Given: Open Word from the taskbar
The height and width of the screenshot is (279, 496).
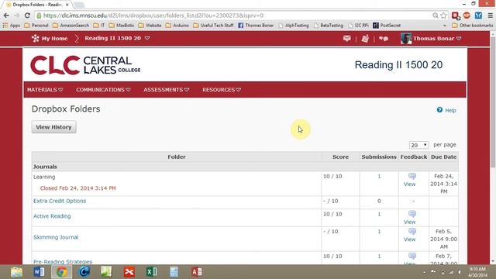Looking at the screenshot, I should [x=39, y=272].
